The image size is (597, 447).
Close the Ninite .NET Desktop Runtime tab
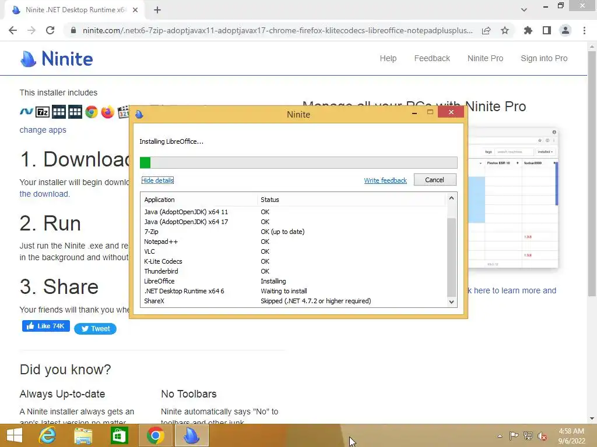click(x=135, y=10)
